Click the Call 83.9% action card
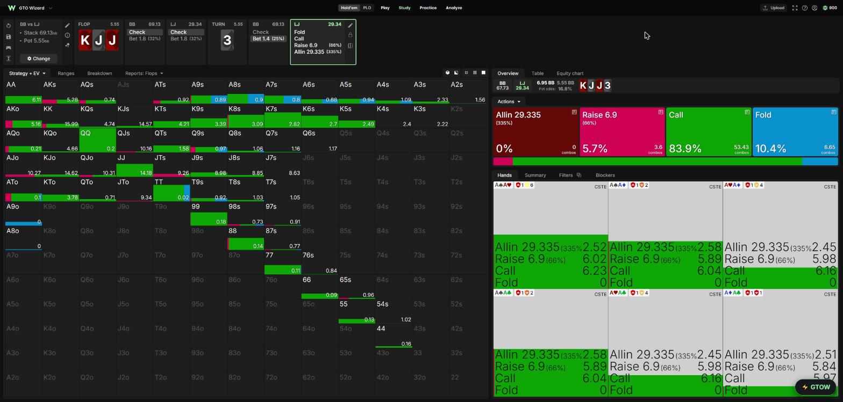This screenshot has width=843, height=402. 709,132
